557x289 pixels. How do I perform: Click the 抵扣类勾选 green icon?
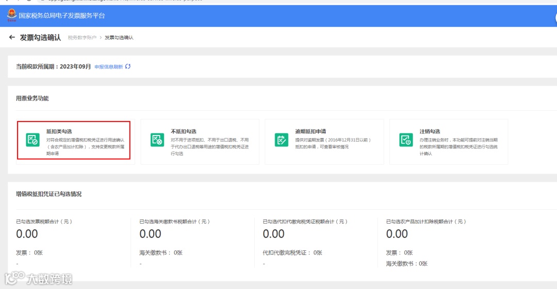(x=32, y=140)
